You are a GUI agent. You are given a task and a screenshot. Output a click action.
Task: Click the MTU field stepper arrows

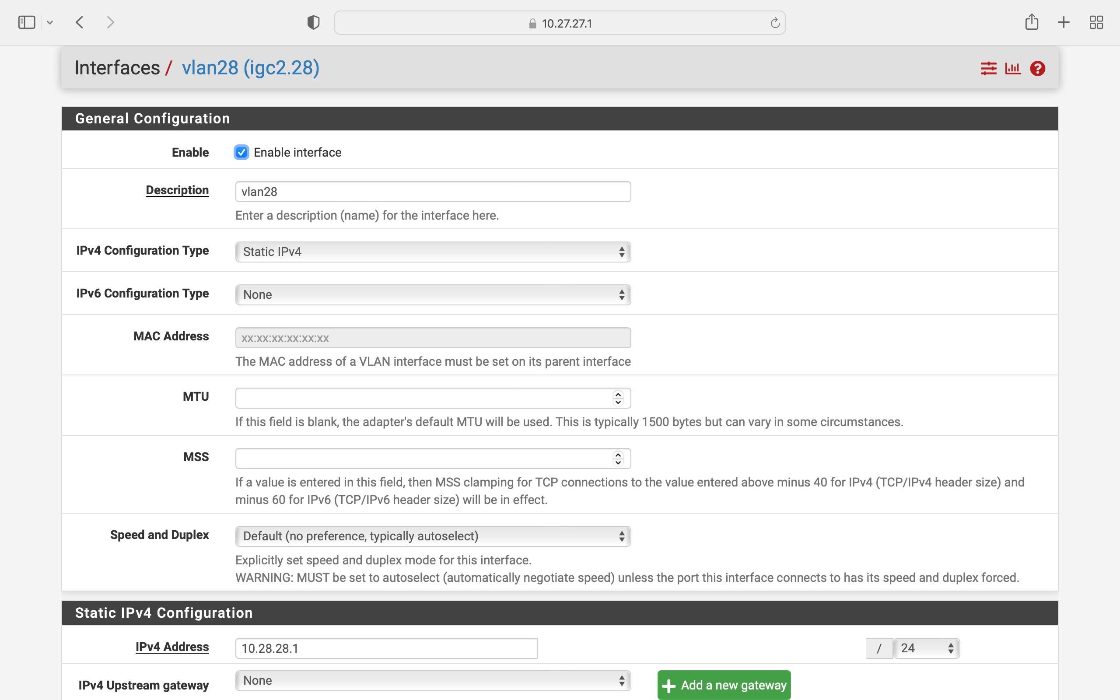pyautogui.click(x=618, y=398)
